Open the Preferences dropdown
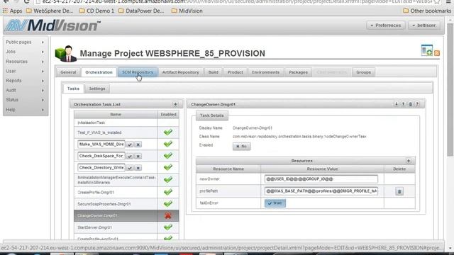The width and height of the screenshot is (454, 255). coord(386,25)
